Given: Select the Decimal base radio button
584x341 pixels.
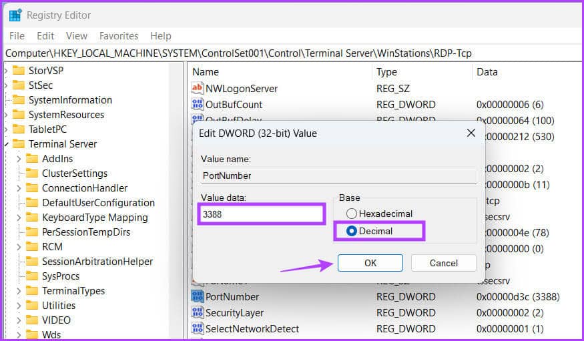Looking at the screenshot, I should 351,231.
